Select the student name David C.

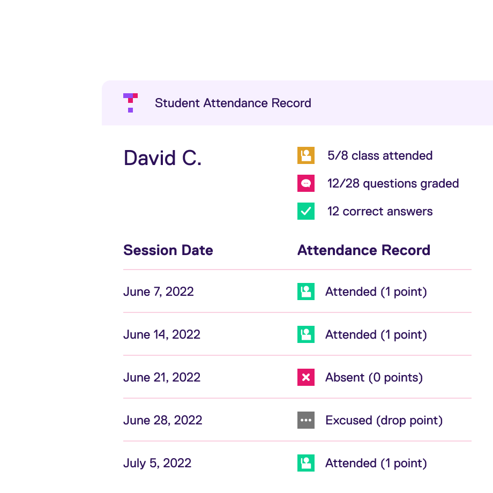pyautogui.click(x=162, y=158)
